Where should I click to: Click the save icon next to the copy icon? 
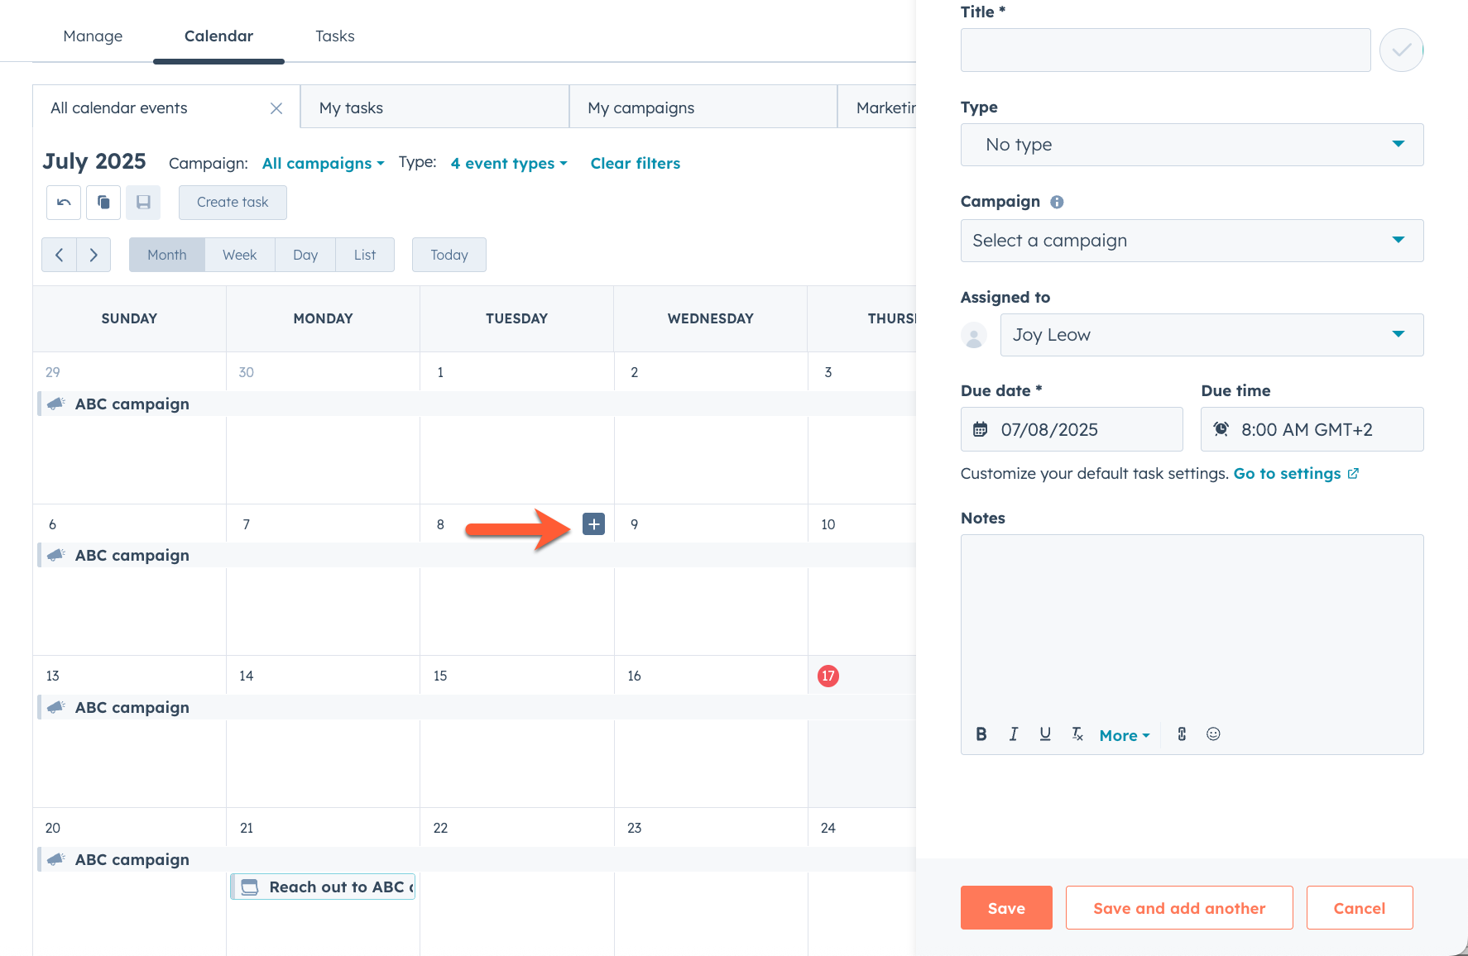(142, 202)
